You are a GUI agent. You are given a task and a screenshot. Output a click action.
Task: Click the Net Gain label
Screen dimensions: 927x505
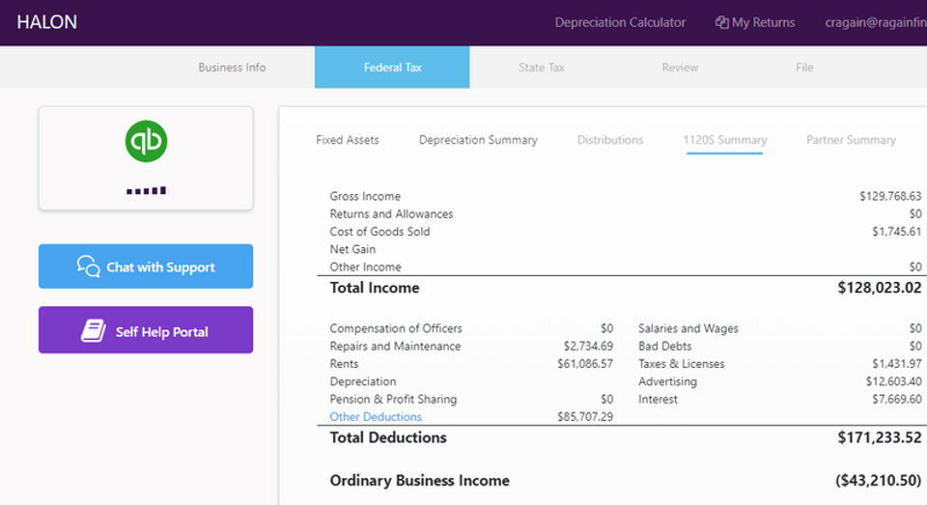coord(352,249)
